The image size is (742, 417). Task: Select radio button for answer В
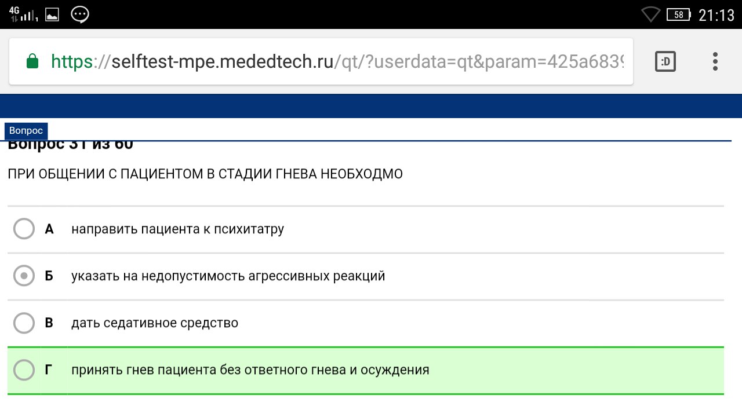coord(24,323)
